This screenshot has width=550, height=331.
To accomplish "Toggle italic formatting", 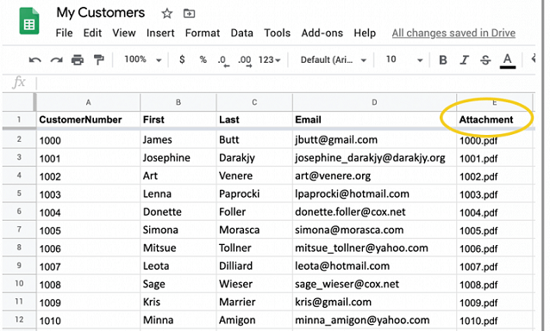I will pos(465,60).
